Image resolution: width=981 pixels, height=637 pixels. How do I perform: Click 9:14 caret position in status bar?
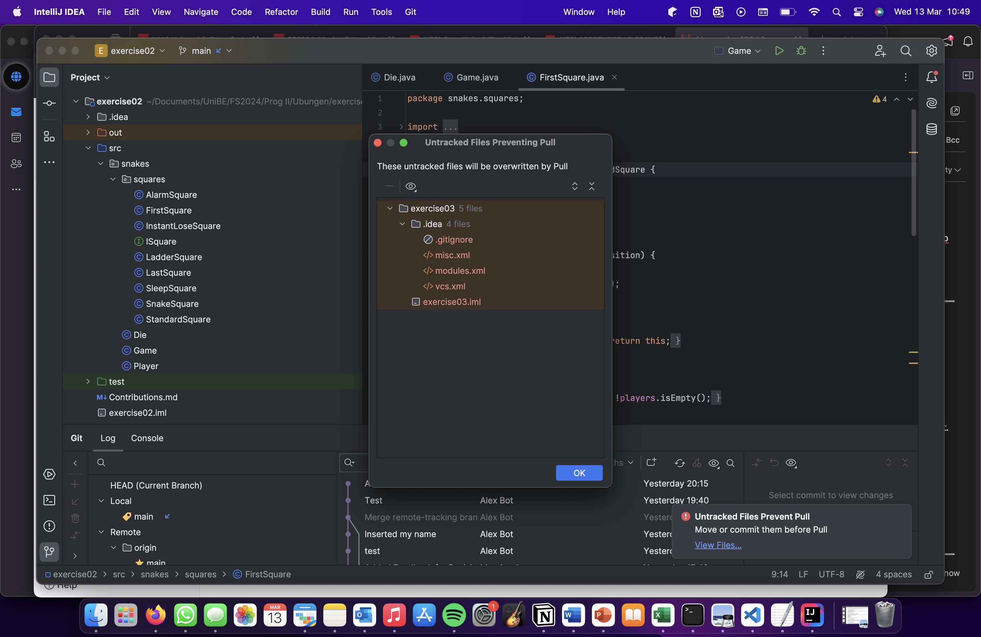pyautogui.click(x=780, y=574)
